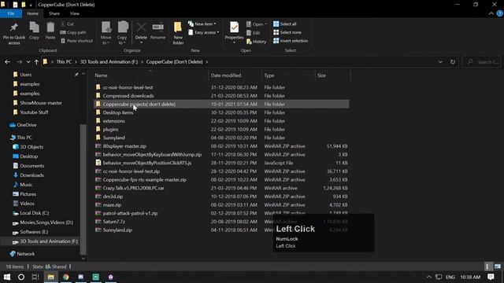The height and width of the screenshot is (283, 504).
Task: Go forward with the forward arrow
Action: tap(19, 62)
